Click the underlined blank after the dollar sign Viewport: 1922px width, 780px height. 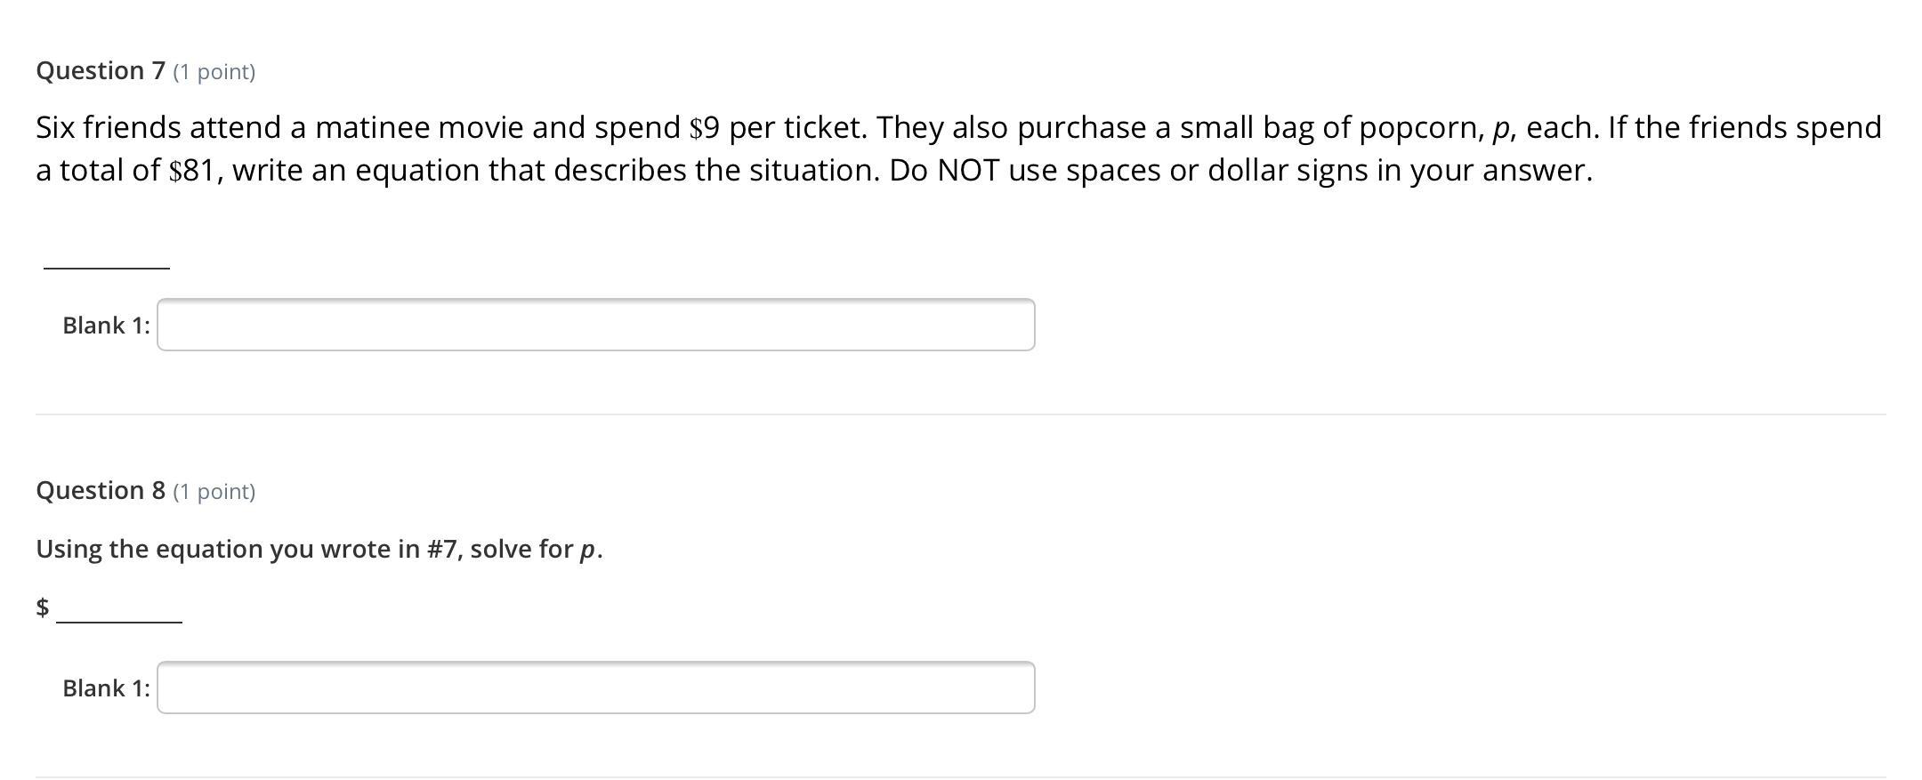[x=119, y=619]
